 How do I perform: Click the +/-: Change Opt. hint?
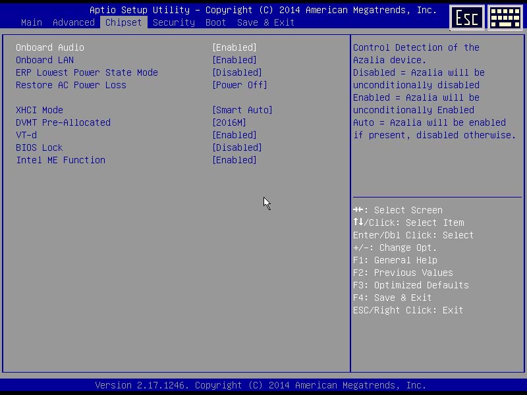click(x=395, y=248)
